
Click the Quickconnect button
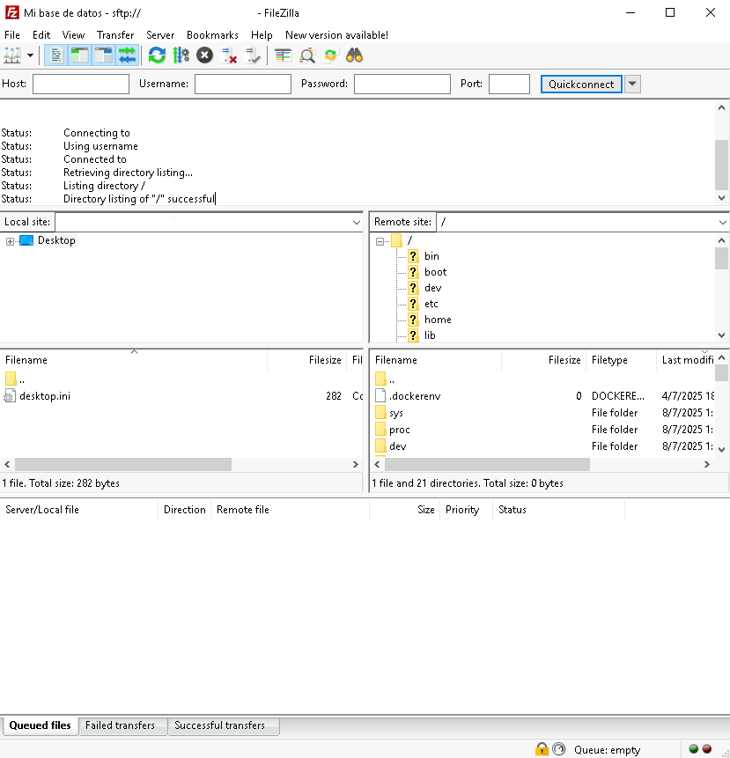coord(581,85)
